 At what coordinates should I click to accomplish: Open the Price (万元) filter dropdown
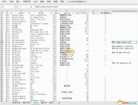(x=88, y=13)
